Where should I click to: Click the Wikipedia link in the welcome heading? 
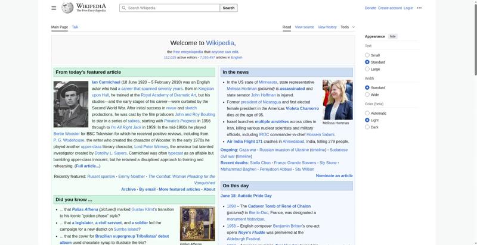(x=220, y=43)
